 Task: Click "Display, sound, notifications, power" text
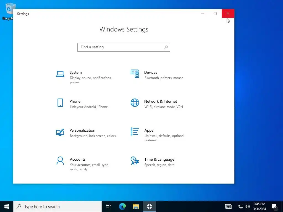pos(91,80)
